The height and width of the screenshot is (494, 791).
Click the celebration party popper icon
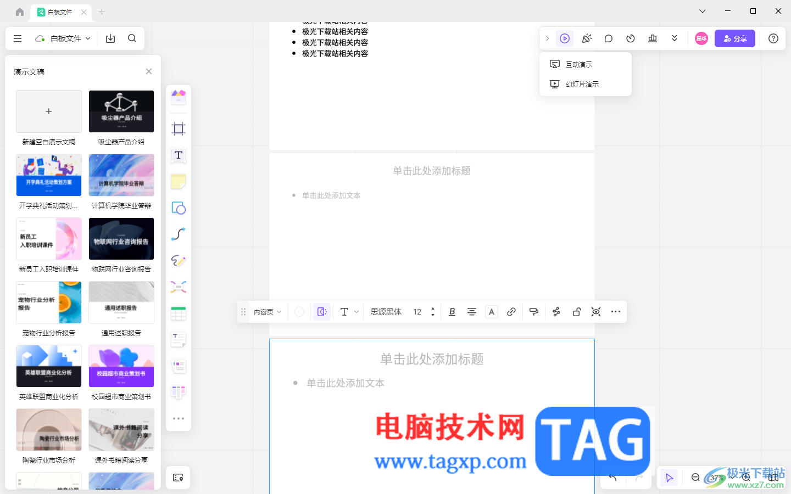point(587,38)
